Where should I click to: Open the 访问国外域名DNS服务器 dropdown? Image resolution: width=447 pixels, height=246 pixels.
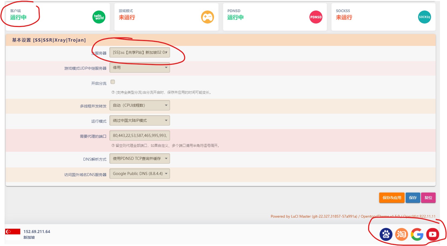tap(140, 174)
